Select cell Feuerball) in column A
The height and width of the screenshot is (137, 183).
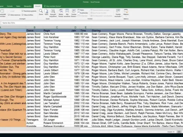click(13, 50)
